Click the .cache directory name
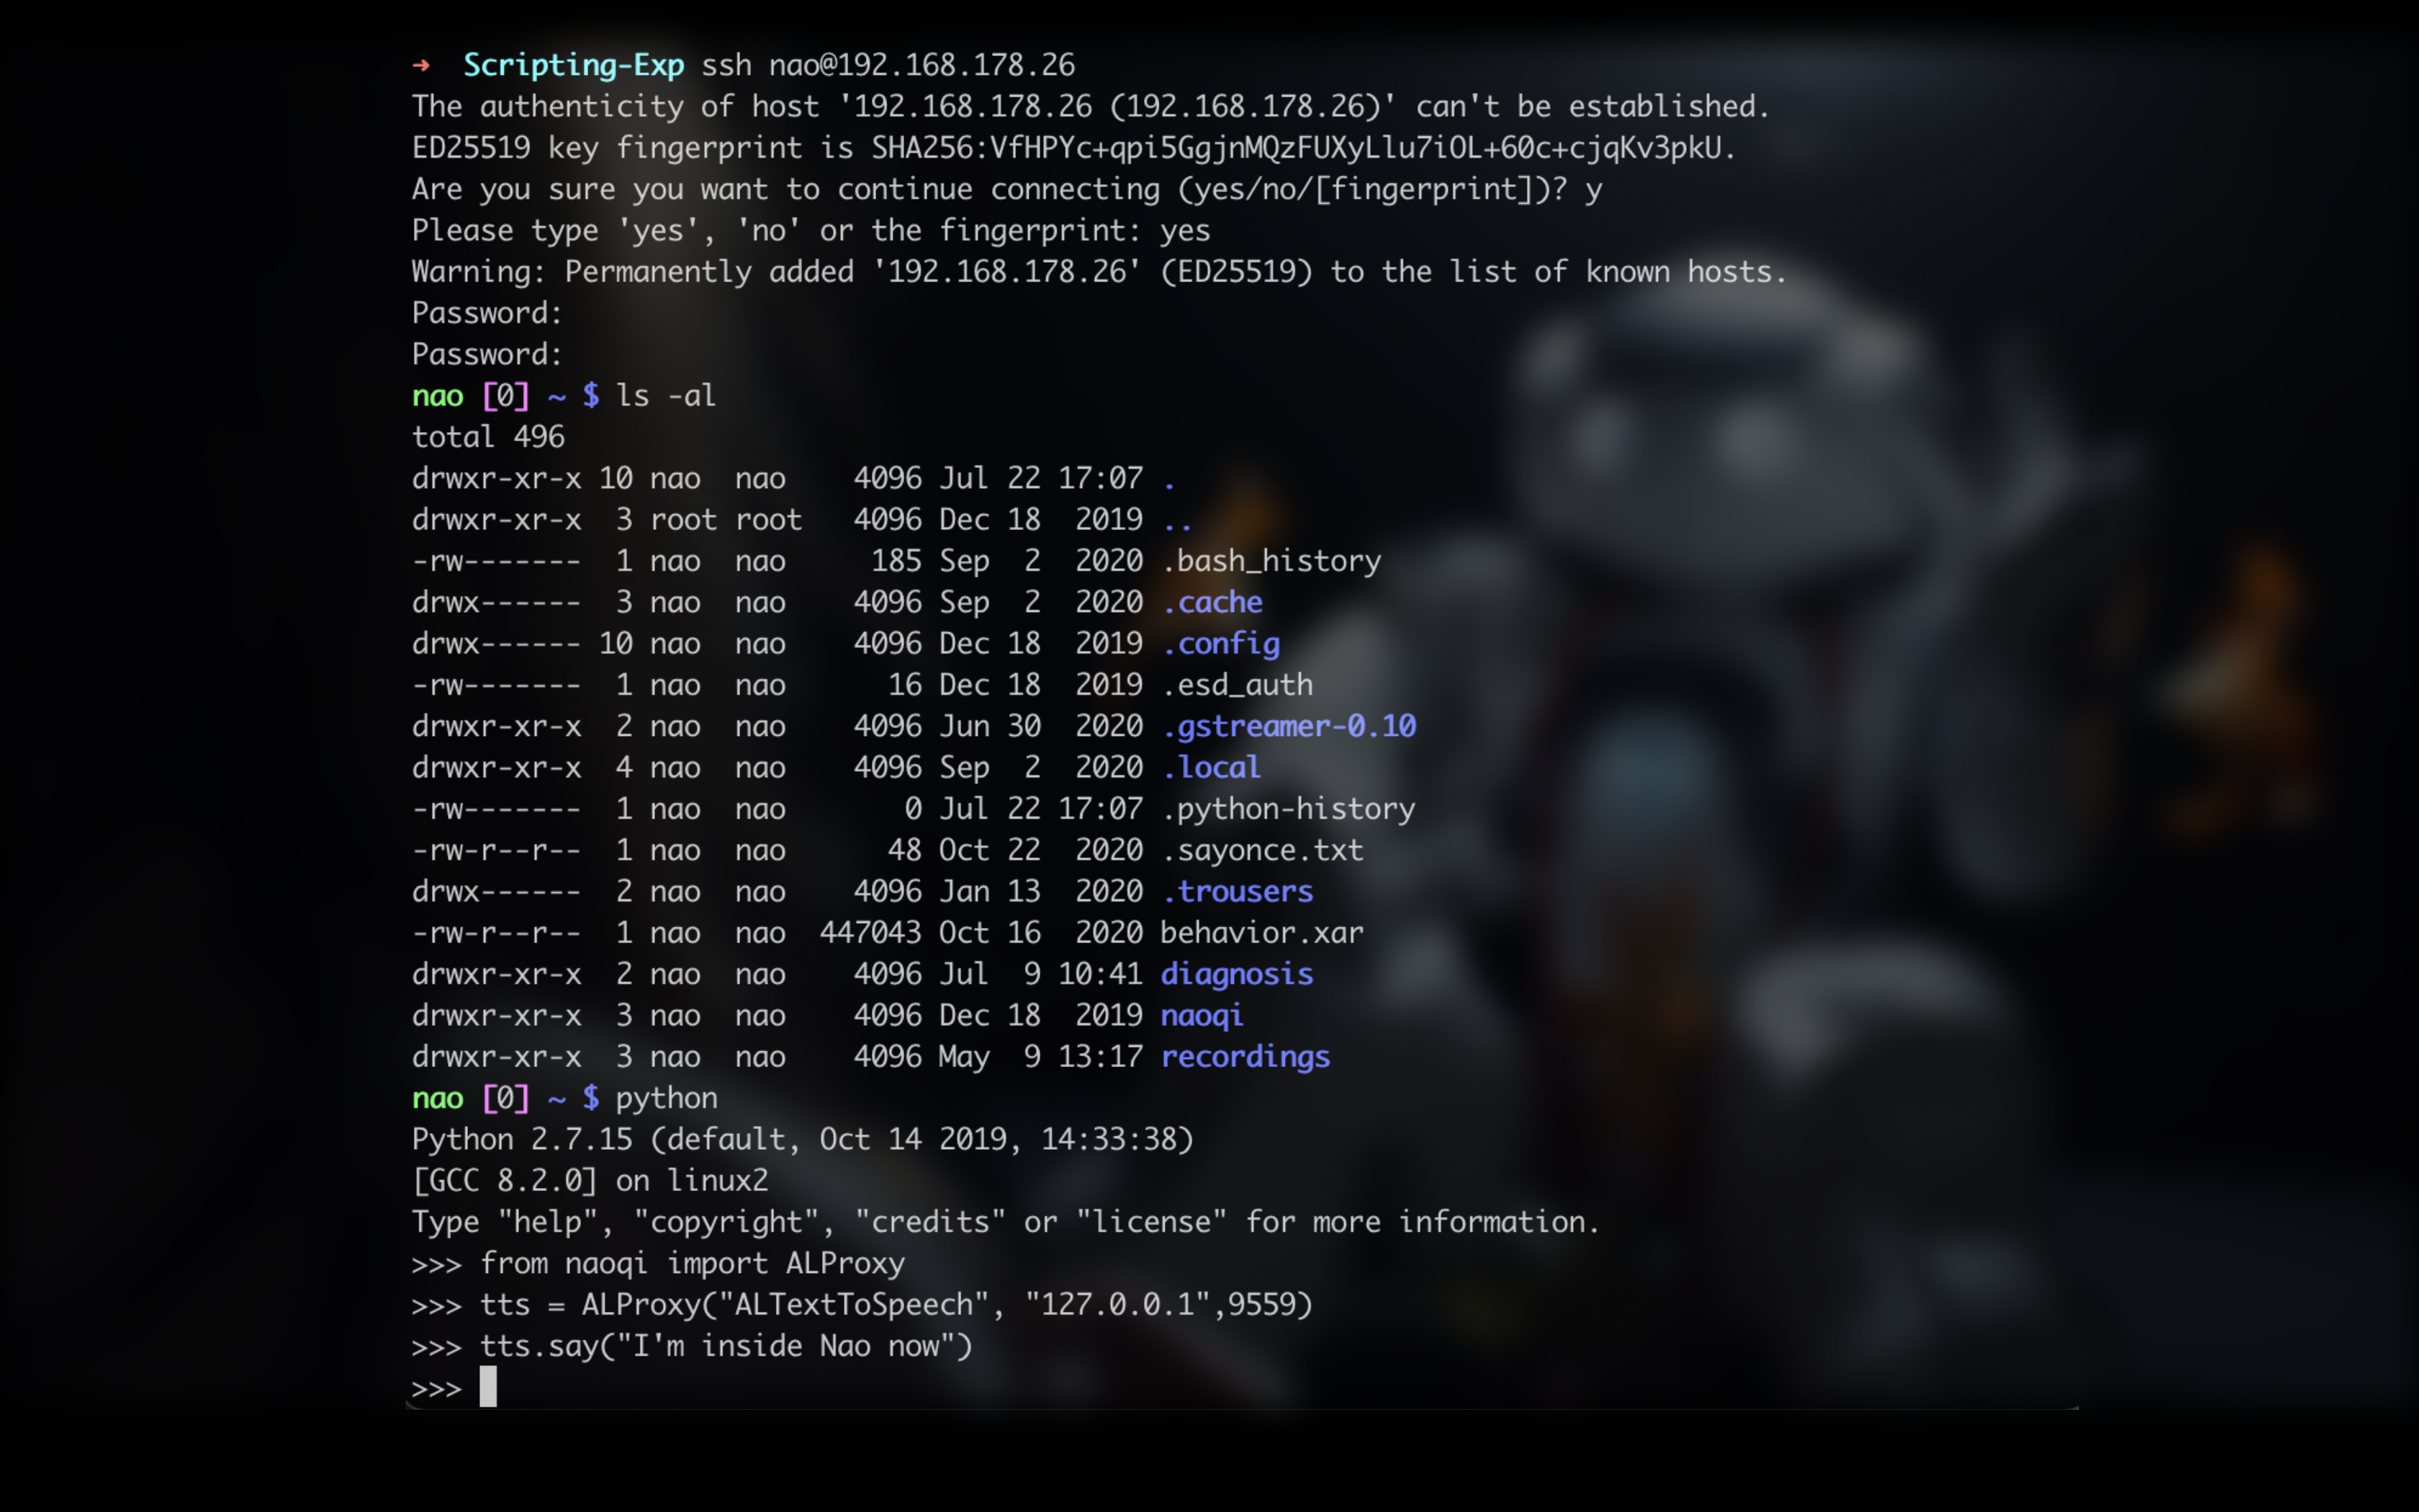 coord(1212,602)
